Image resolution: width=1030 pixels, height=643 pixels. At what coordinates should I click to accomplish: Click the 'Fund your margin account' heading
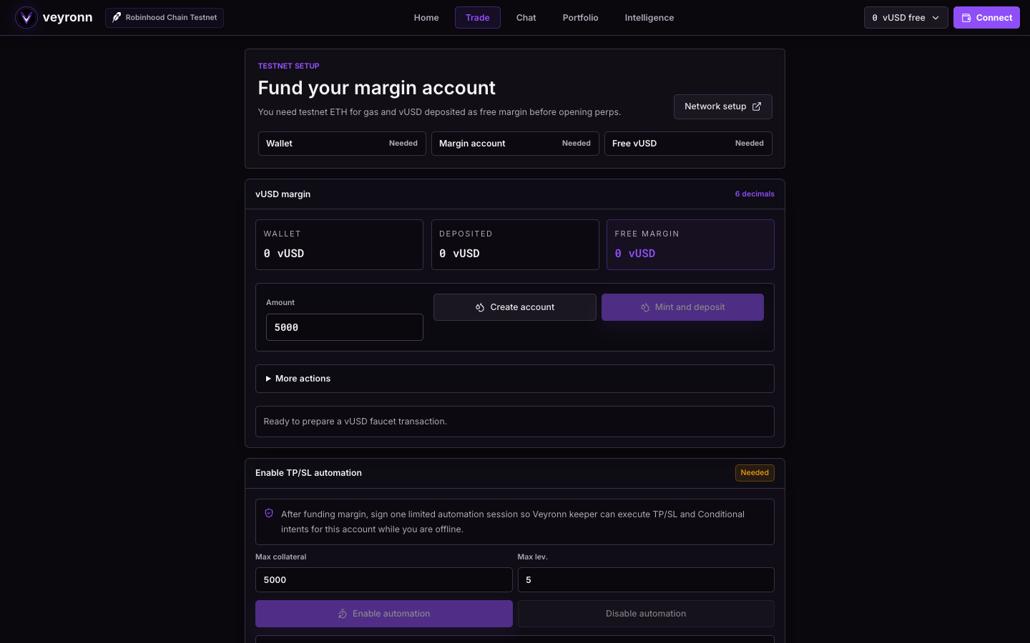point(376,88)
